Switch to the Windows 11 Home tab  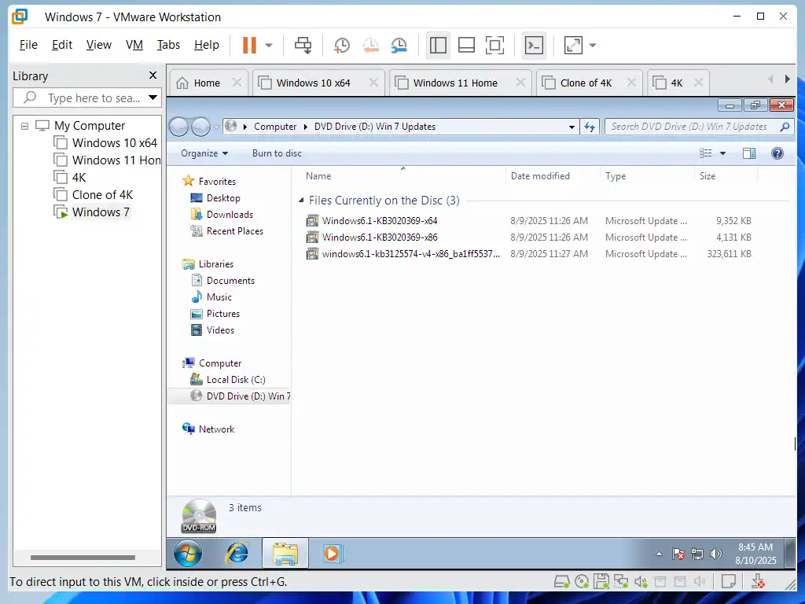[x=454, y=83]
